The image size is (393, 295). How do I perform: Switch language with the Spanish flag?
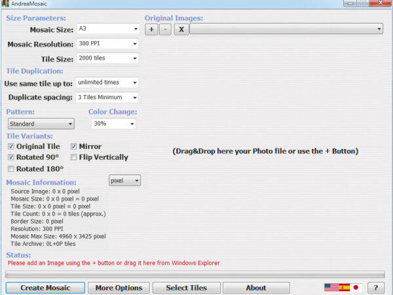click(x=344, y=288)
